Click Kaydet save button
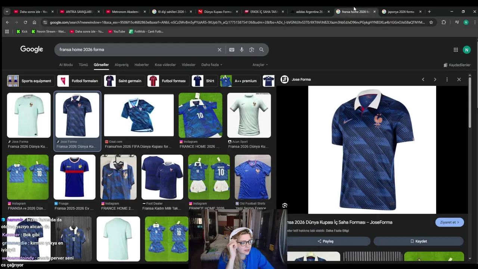Viewport: 478px width, 269px height. point(418,241)
